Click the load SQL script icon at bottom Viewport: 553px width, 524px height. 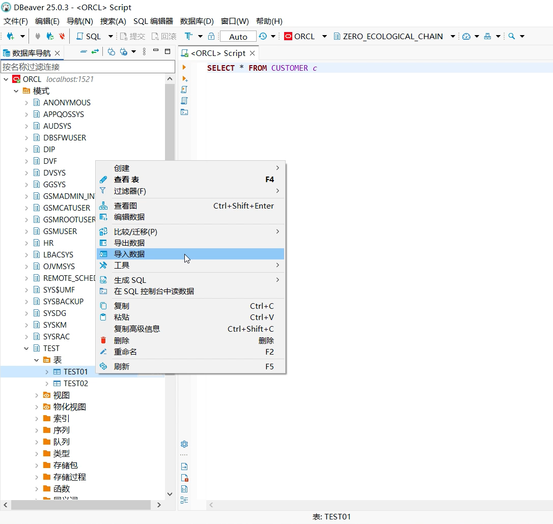point(184,467)
